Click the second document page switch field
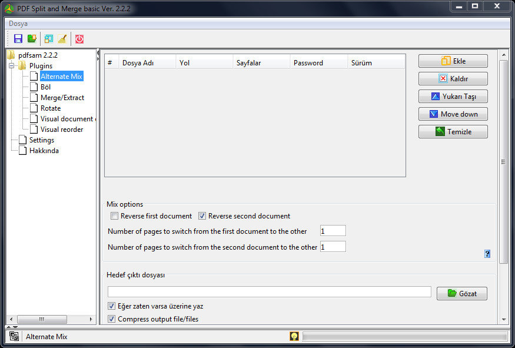515x348 pixels. [333, 247]
